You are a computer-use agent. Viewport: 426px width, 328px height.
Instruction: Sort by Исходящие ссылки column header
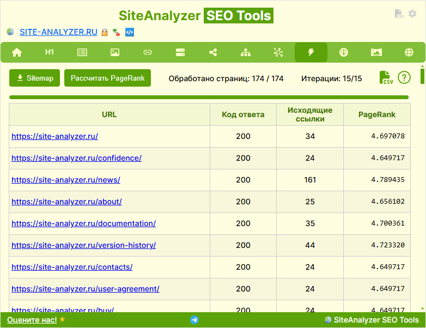[x=310, y=114]
